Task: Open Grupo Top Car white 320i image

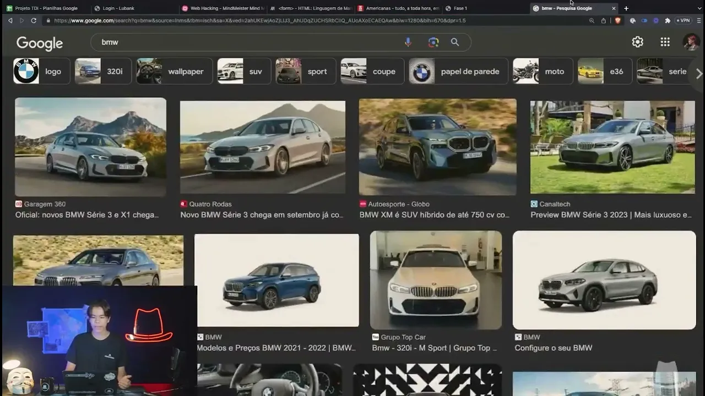Action: (436, 280)
